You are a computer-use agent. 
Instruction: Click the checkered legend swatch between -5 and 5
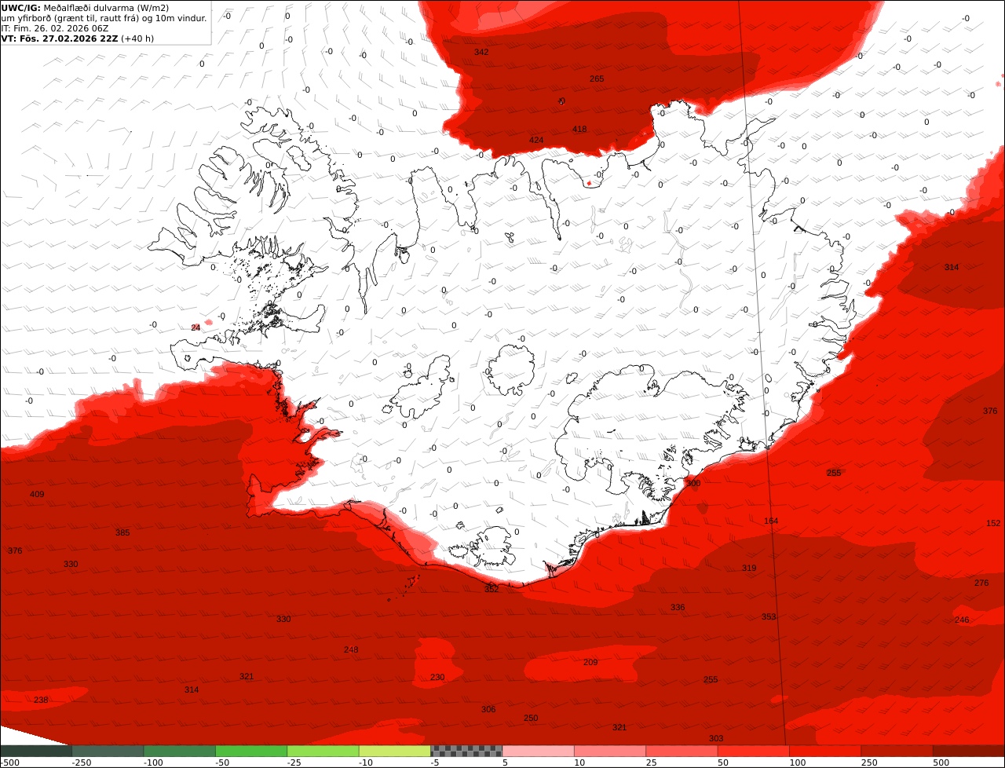click(x=466, y=751)
